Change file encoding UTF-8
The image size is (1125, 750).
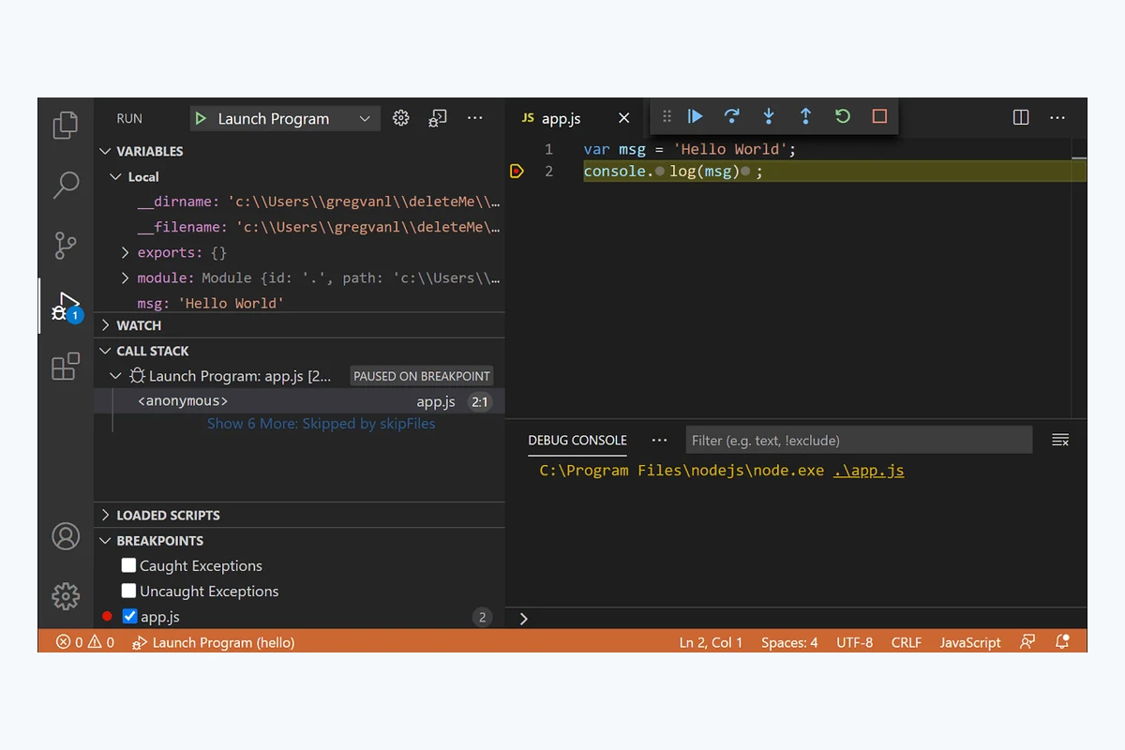[x=854, y=642]
